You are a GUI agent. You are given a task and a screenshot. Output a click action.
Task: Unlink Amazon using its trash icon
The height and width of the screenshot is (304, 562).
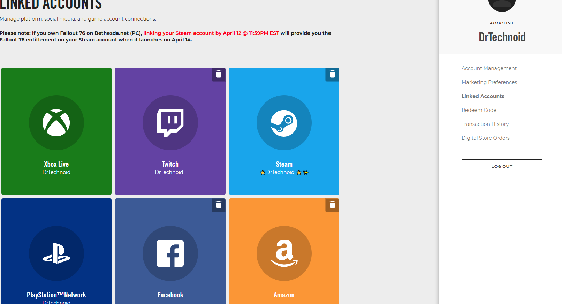click(x=332, y=205)
